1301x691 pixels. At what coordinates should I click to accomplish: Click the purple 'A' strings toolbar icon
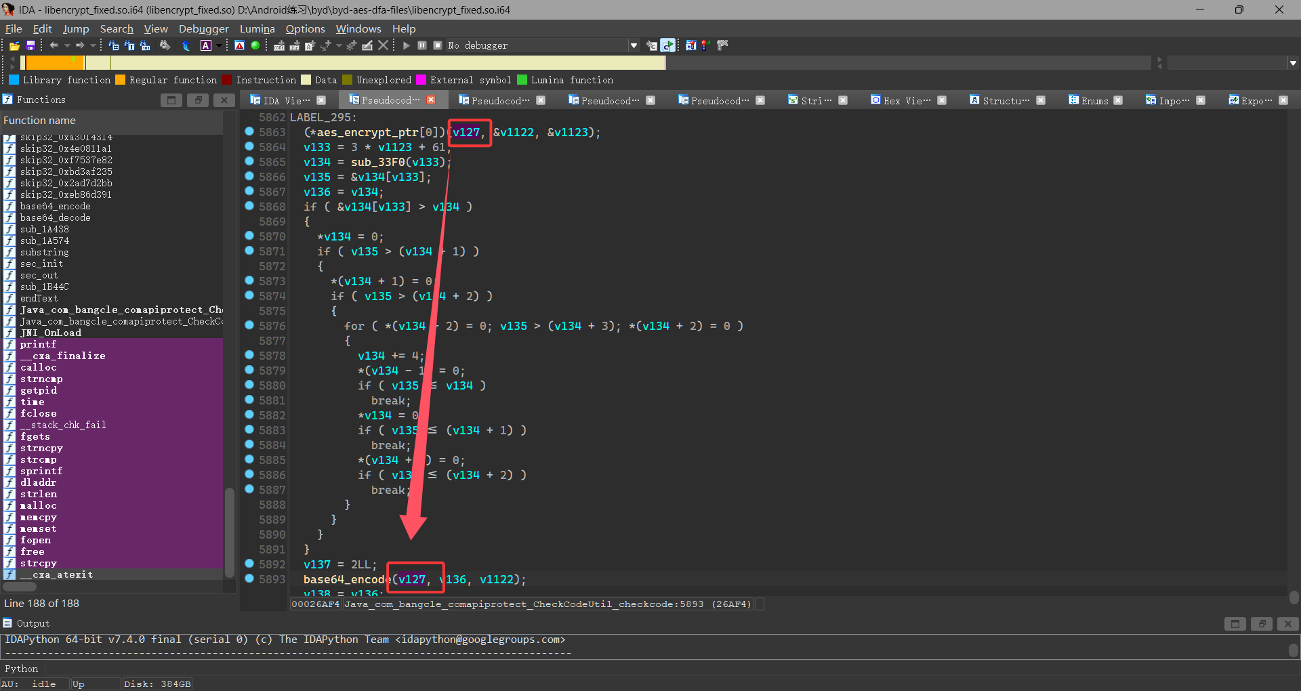point(206,45)
